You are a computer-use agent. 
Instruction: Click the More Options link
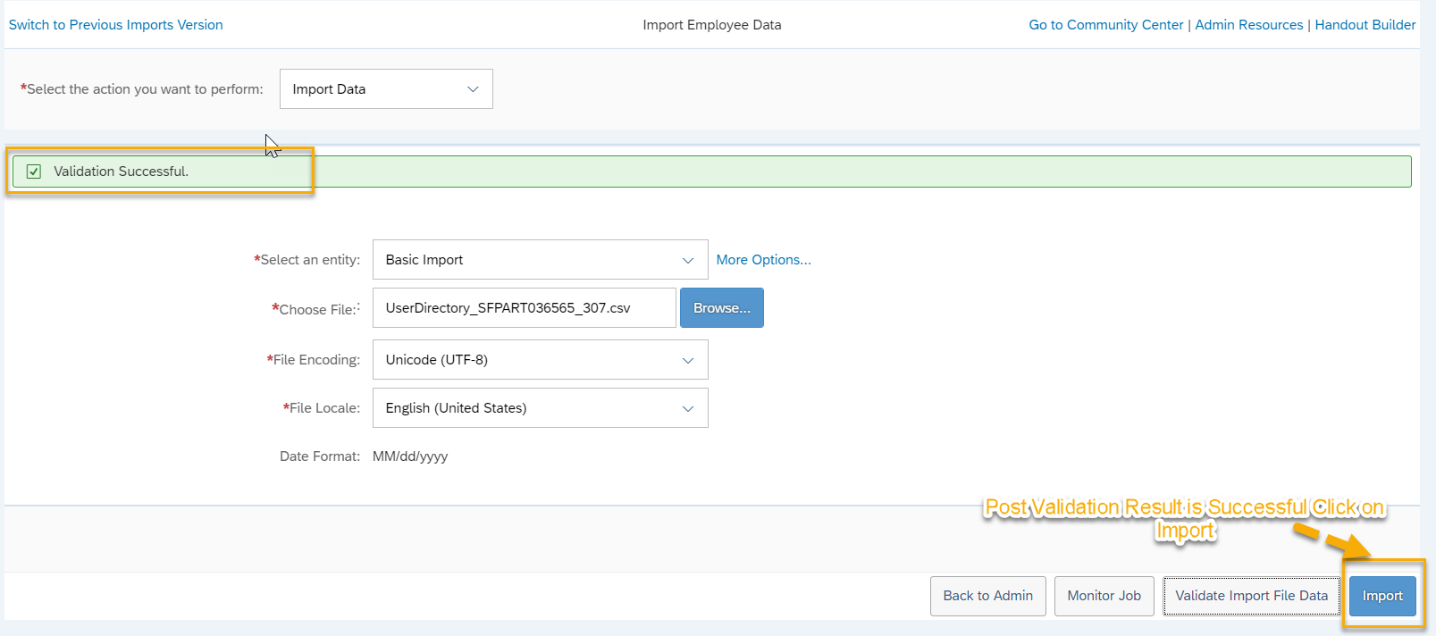pyautogui.click(x=763, y=260)
